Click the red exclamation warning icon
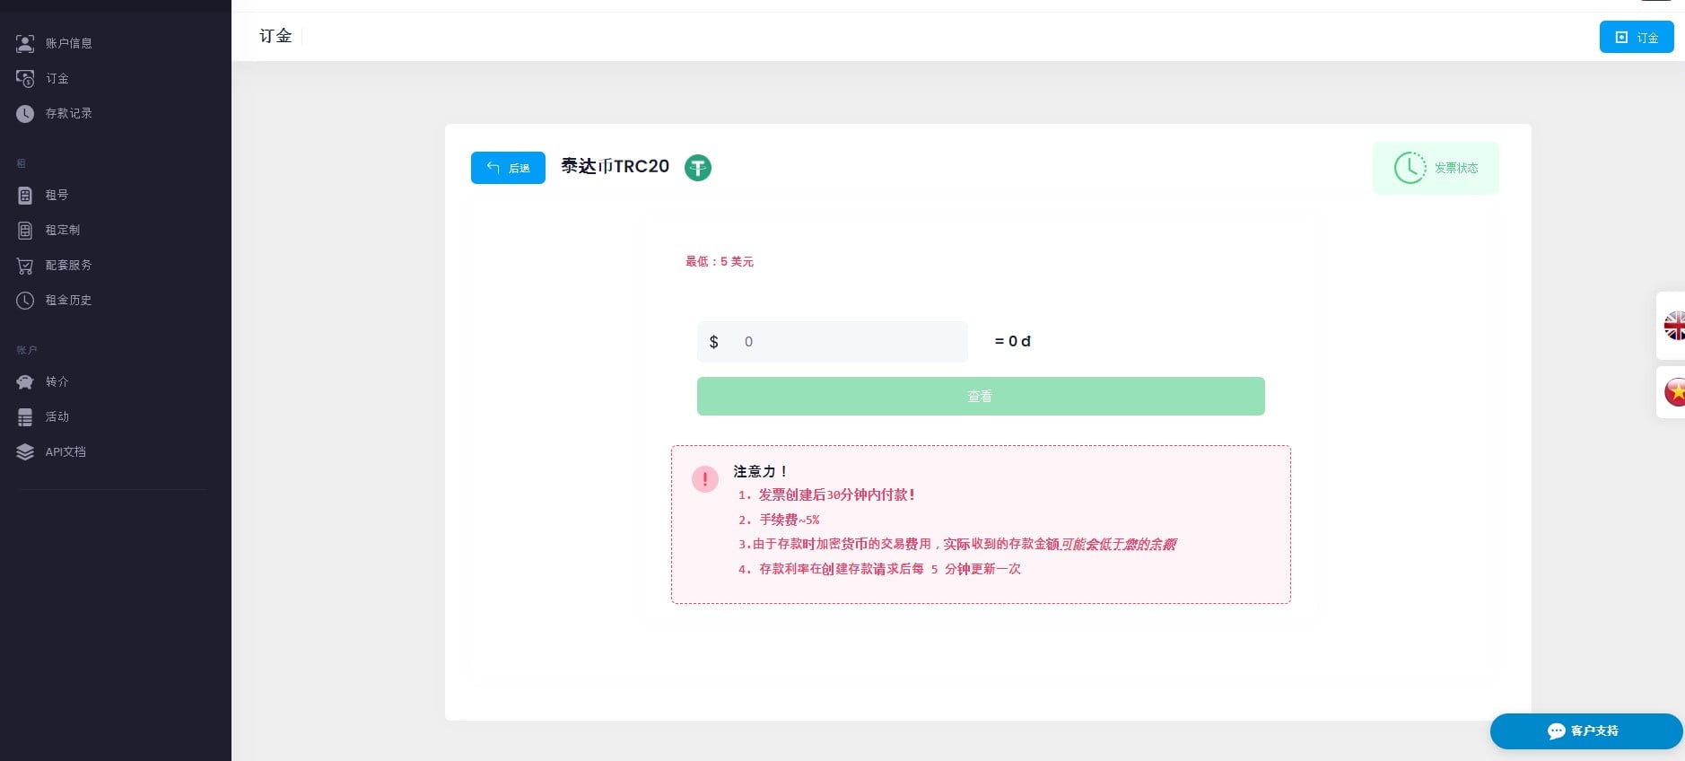The image size is (1685, 761). [x=705, y=479]
